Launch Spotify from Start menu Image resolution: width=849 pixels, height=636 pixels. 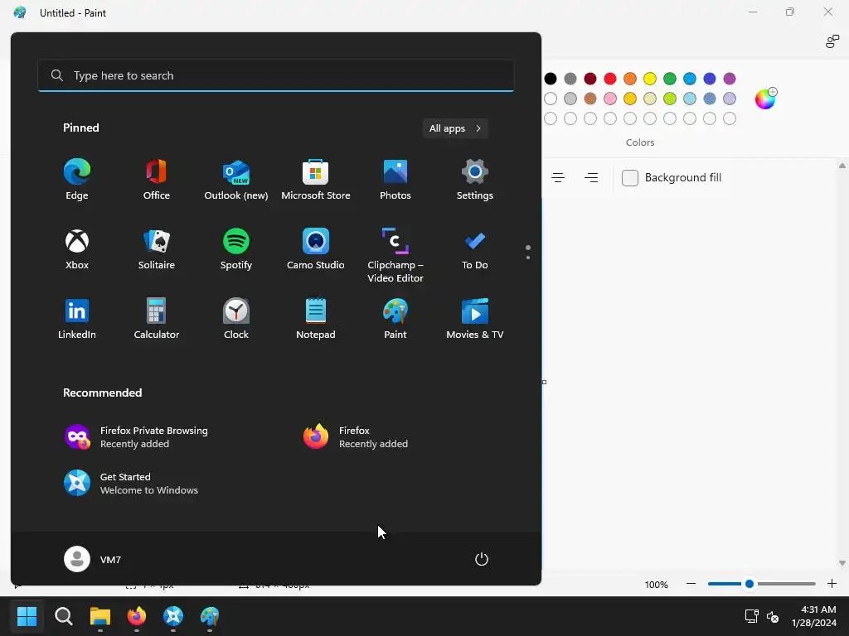pyautogui.click(x=236, y=249)
